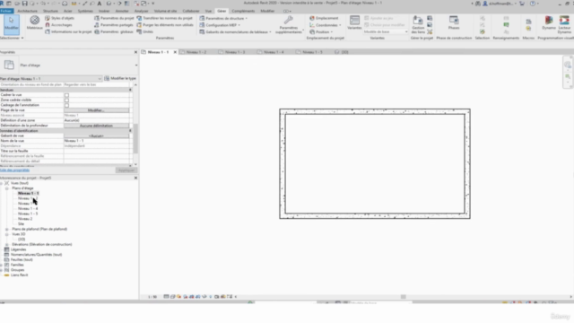Screen dimensions: 574x323
Task: Collapse the Plans d'étage tree node
Action: click(x=7, y=188)
